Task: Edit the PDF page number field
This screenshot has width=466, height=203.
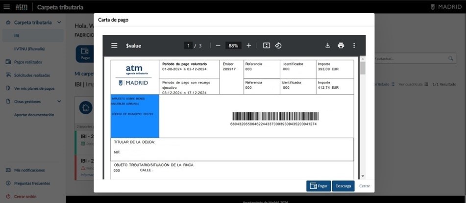Action: pyautogui.click(x=188, y=46)
